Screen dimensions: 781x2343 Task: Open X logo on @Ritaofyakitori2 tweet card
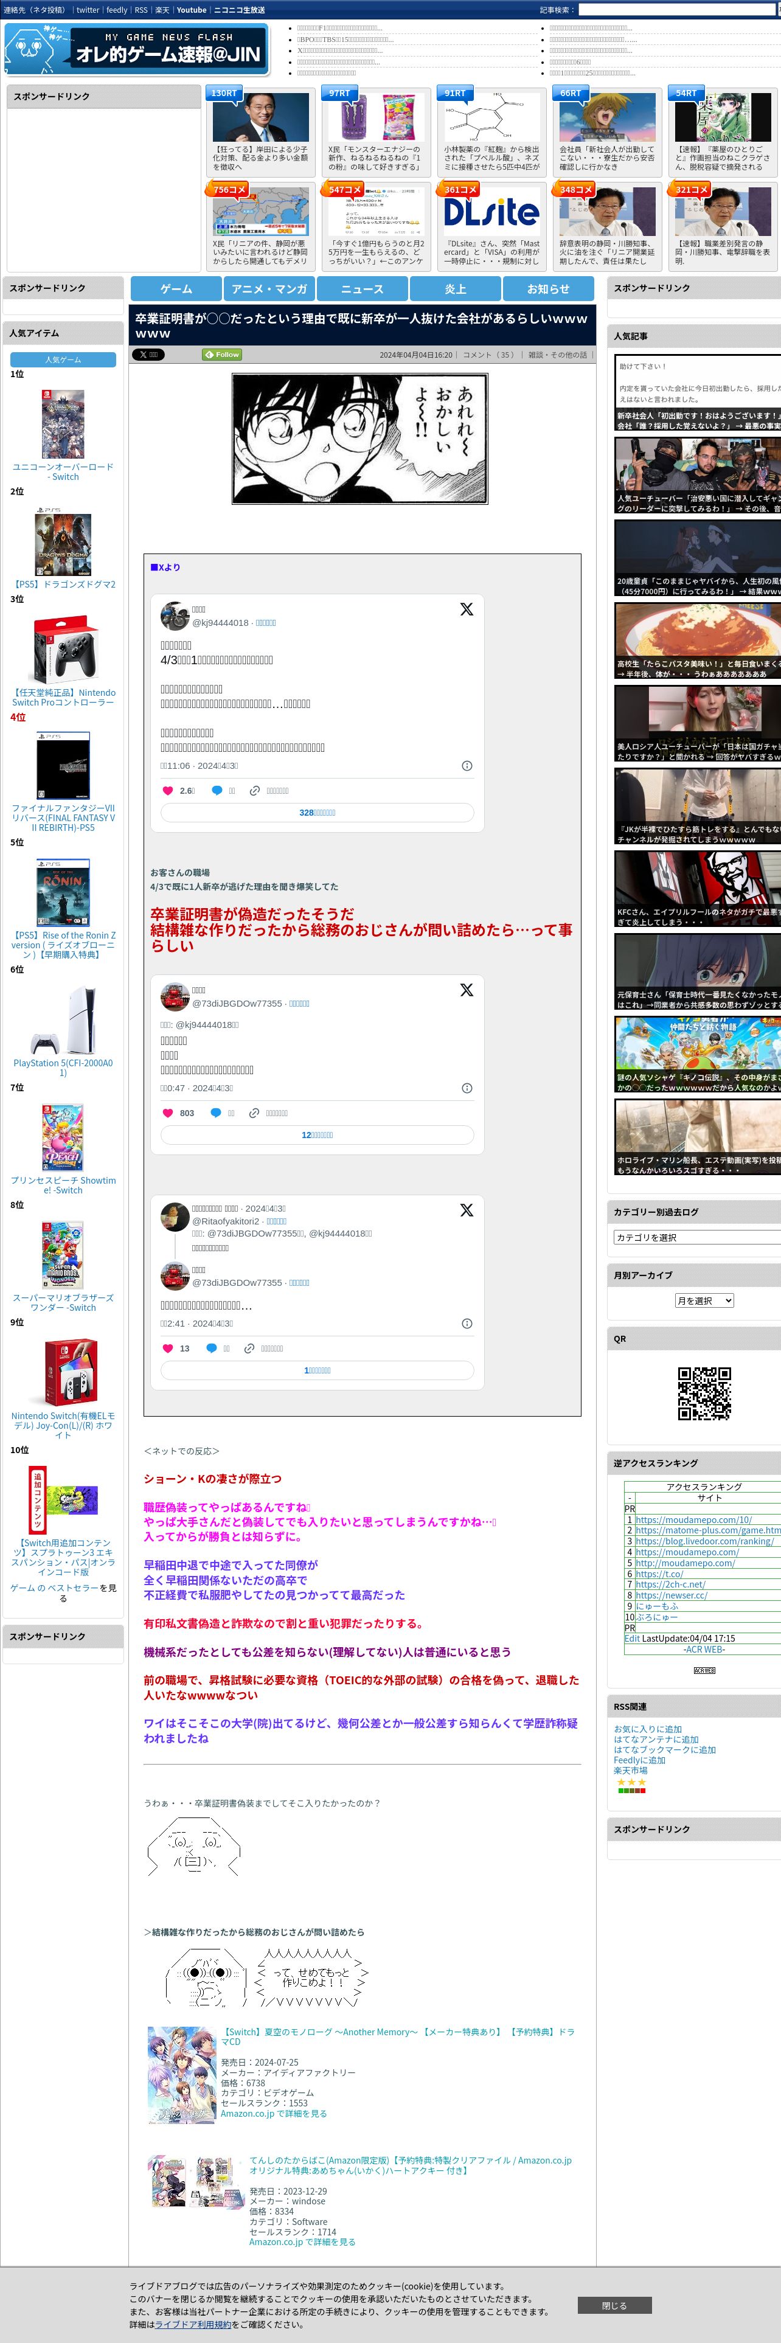tap(467, 1210)
